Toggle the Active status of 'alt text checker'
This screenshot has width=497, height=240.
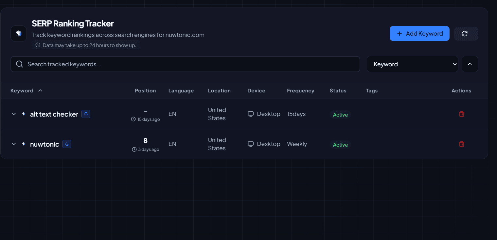(x=340, y=115)
